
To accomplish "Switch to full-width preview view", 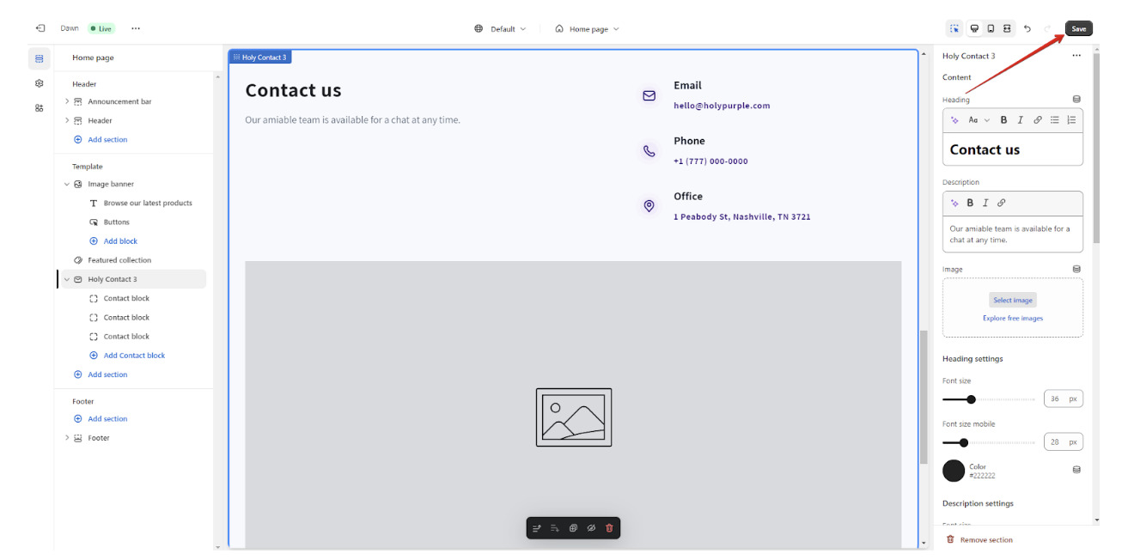I will [1007, 28].
